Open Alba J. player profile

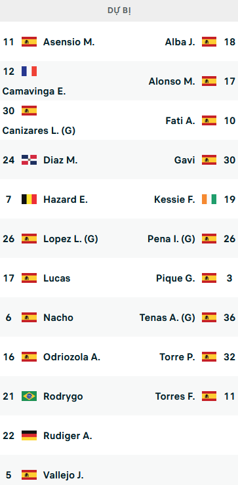tap(180, 42)
